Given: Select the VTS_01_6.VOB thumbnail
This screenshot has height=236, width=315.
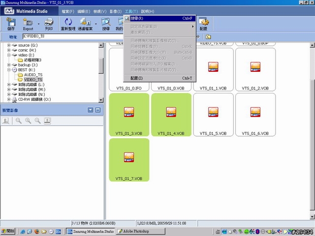Looking at the screenshot, I should (255, 115).
